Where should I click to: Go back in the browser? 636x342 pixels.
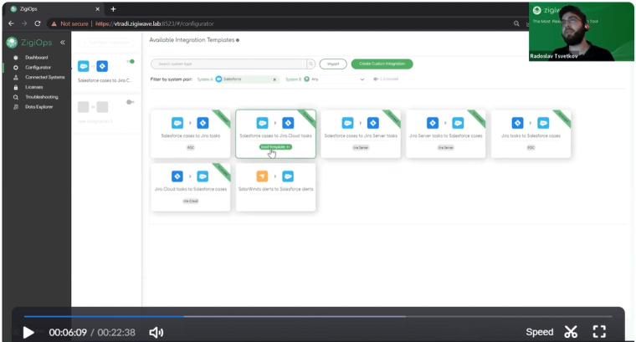[11, 23]
